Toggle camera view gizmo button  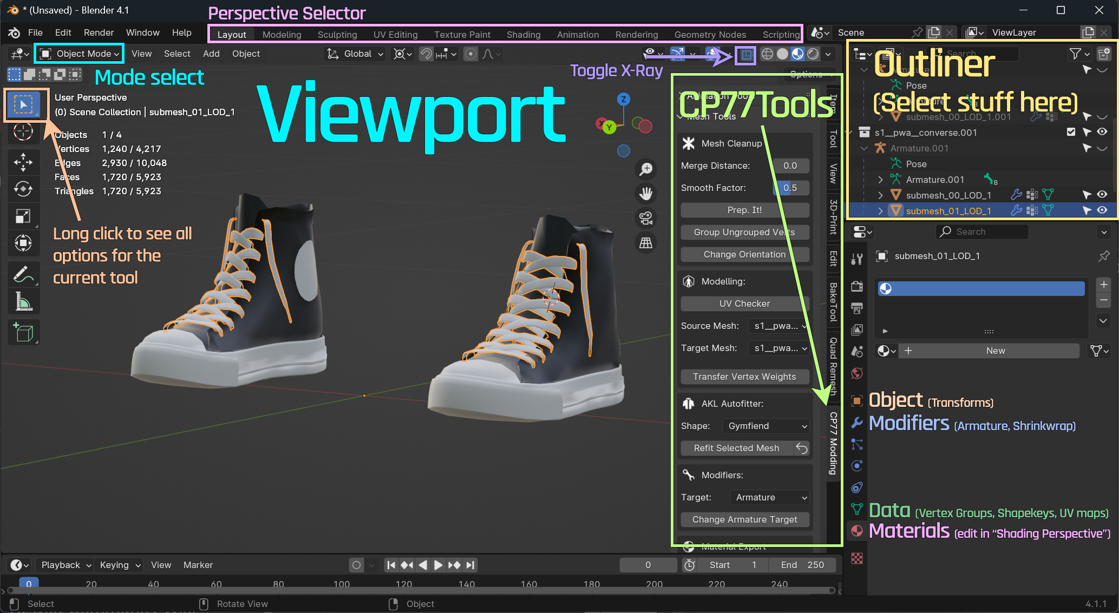click(646, 218)
